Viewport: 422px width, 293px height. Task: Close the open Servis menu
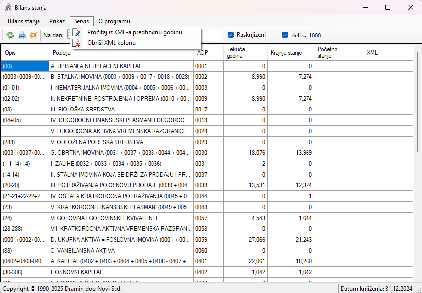pos(81,21)
